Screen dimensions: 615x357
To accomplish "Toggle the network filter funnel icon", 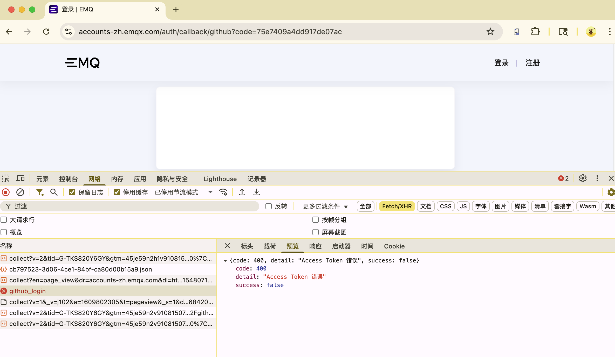I will click(x=39, y=192).
